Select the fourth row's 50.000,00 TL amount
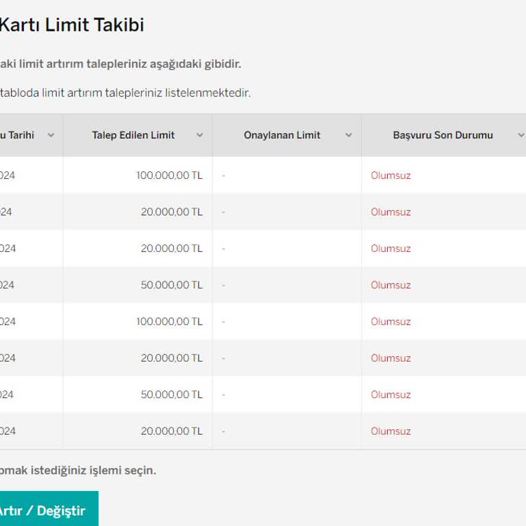The image size is (526, 526). point(172,285)
